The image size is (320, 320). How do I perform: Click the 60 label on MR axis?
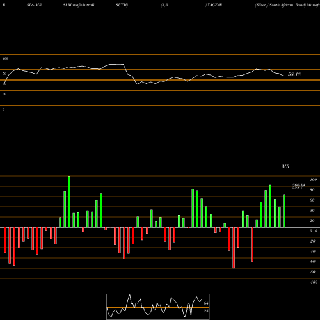pos(312,200)
